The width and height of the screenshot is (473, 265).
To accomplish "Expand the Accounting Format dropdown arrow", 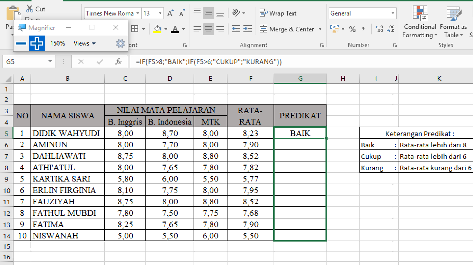I will (x=343, y=29).
